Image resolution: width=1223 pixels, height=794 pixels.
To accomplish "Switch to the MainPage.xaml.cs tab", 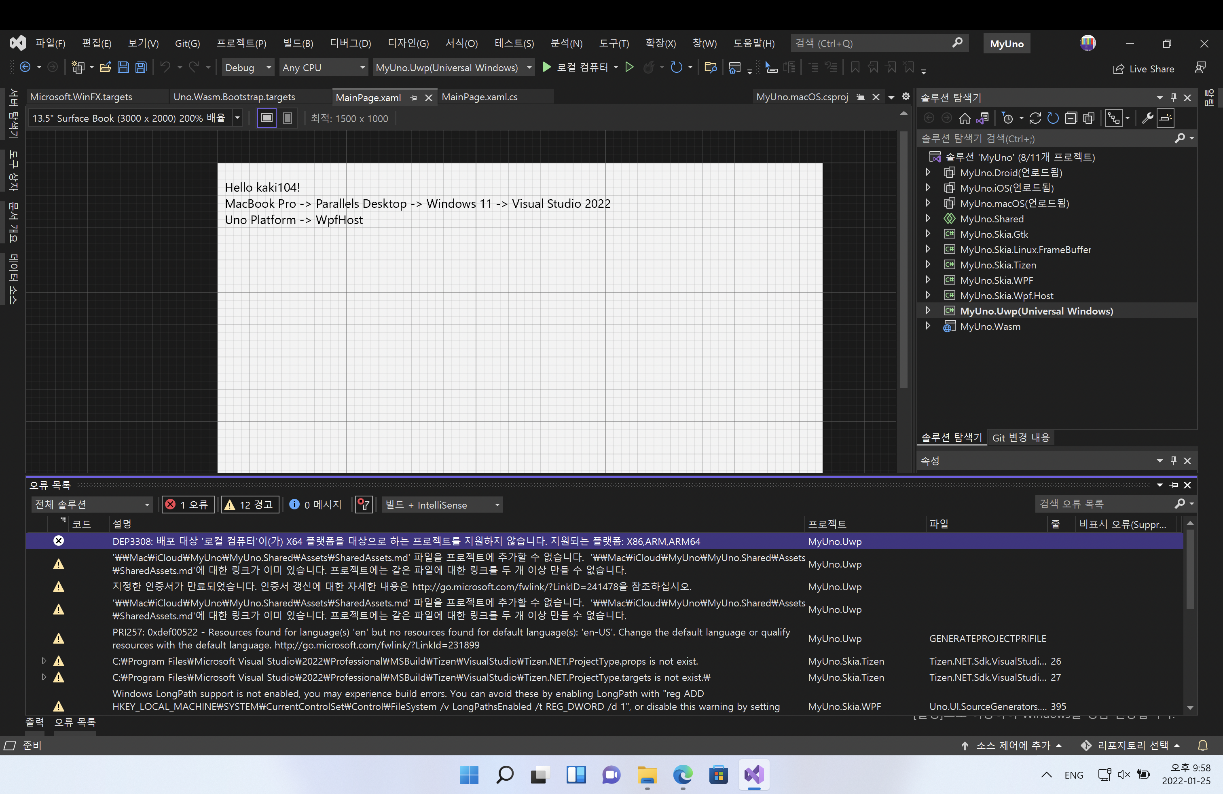I will 479,97.
